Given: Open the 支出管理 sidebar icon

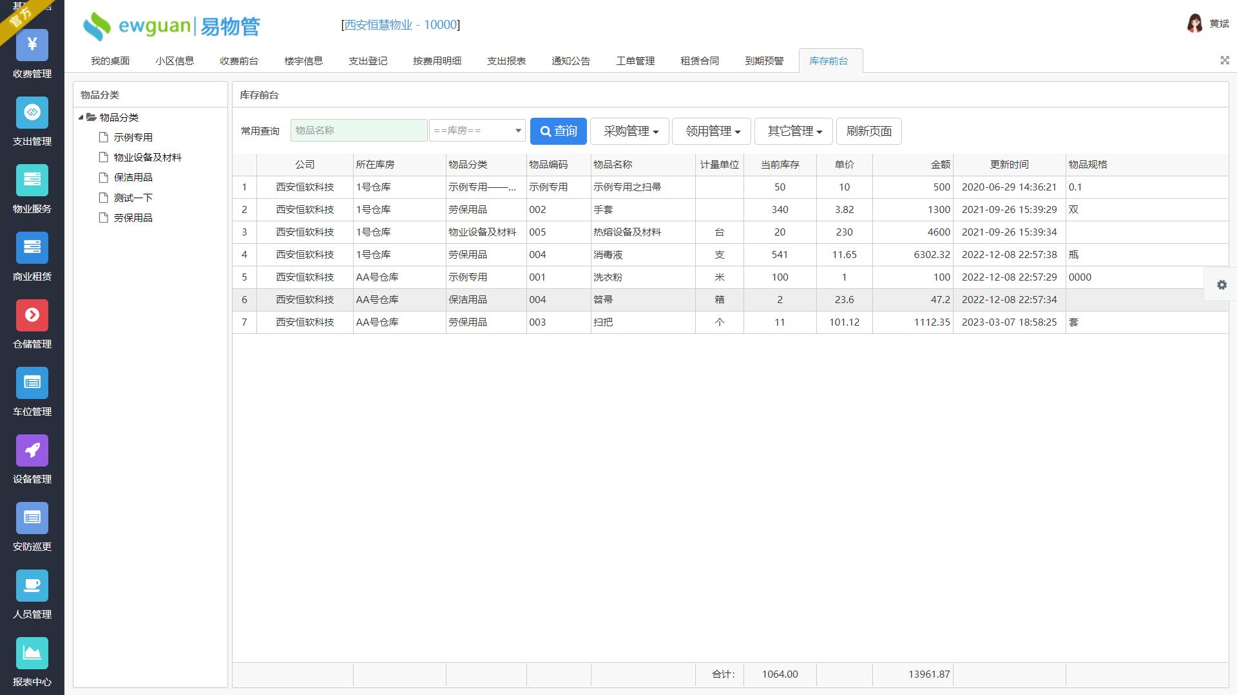Looking at the screenshot, I should click(x=32, y=113).
